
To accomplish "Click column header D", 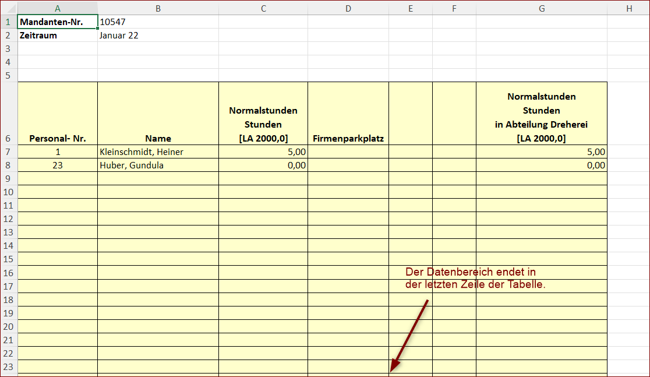I will pos(348,8).
